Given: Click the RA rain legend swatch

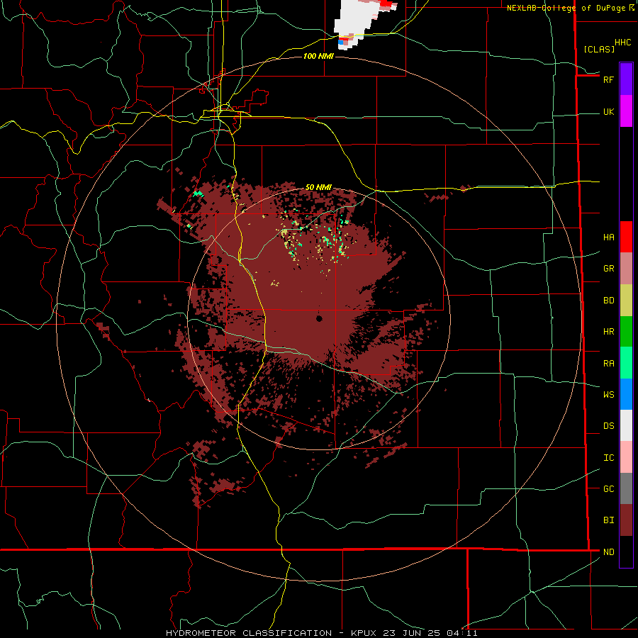Looking at the screenshot, I should tap(626, 363).
